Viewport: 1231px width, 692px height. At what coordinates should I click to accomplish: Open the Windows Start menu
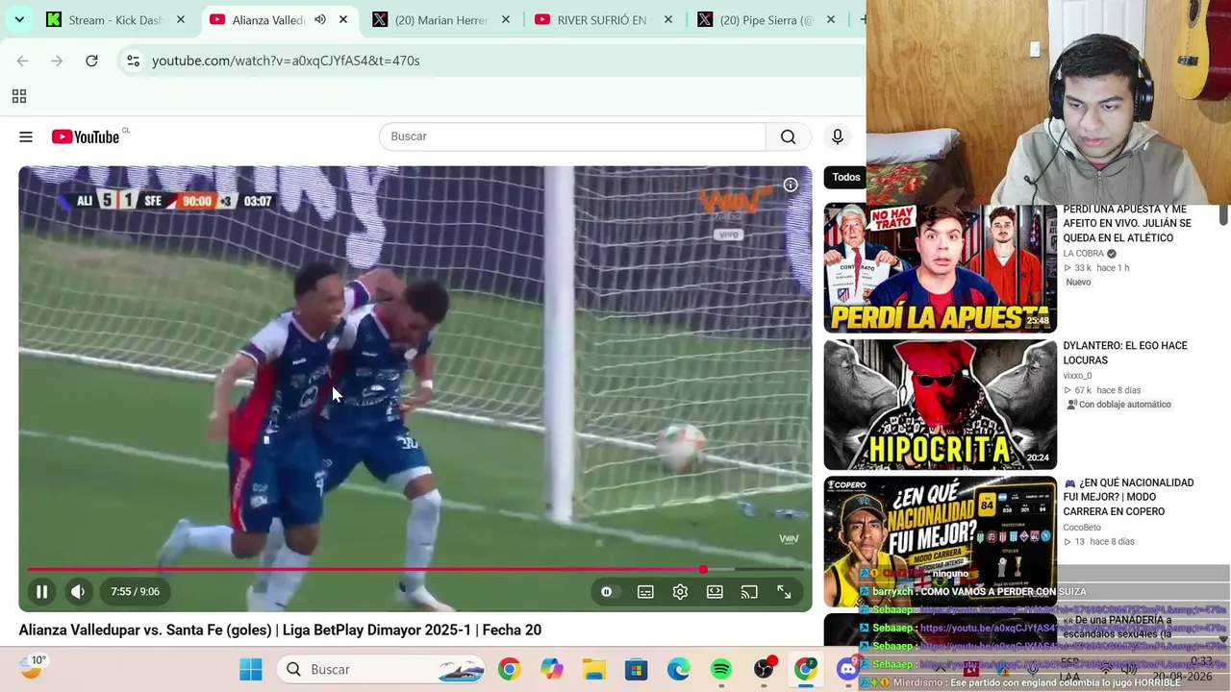tap(251, 669)
